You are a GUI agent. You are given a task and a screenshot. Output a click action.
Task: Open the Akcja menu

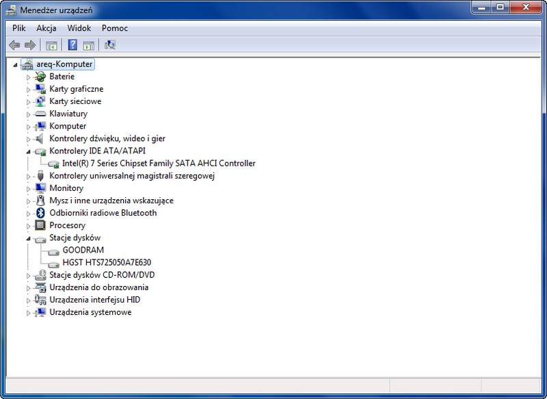[x=46, y=28]
